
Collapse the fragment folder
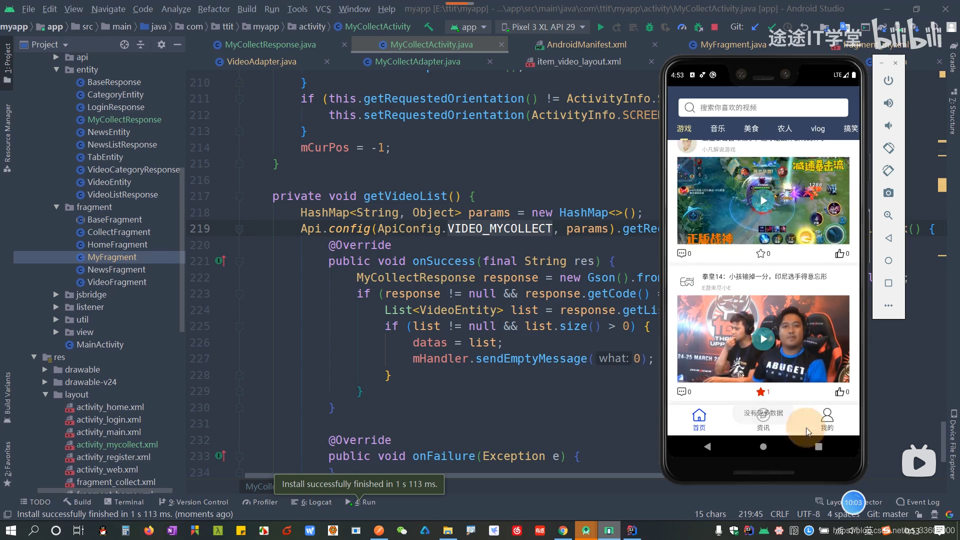pos(56,207)
